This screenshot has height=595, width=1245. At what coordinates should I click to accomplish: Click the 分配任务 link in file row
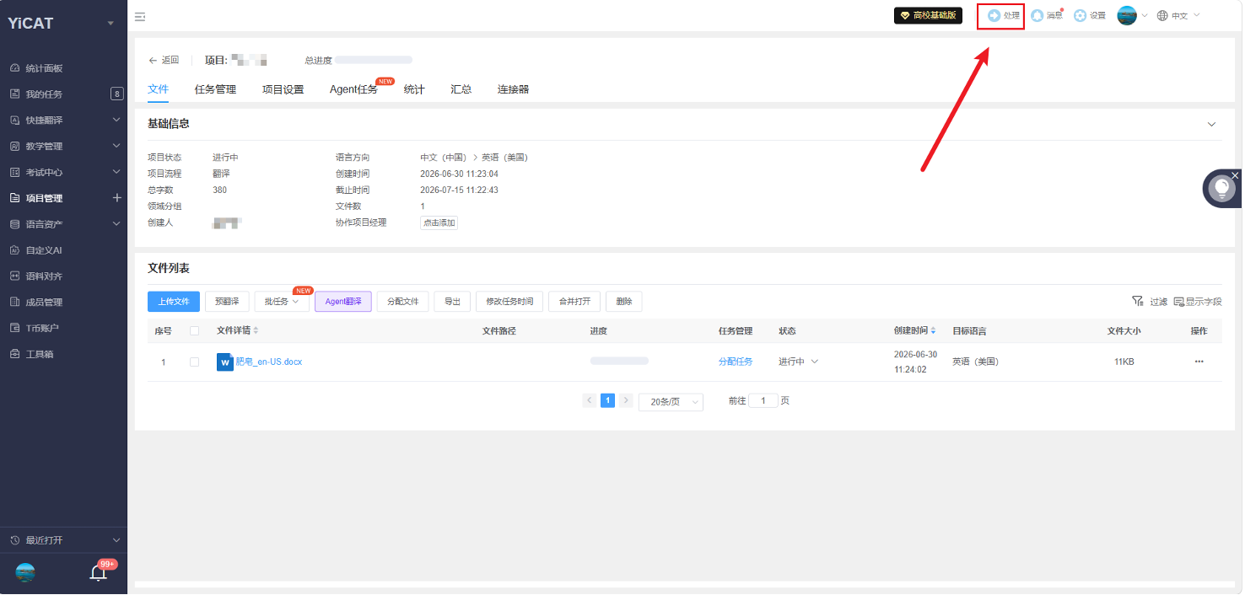pyautogui.click(x=736, y=362)
